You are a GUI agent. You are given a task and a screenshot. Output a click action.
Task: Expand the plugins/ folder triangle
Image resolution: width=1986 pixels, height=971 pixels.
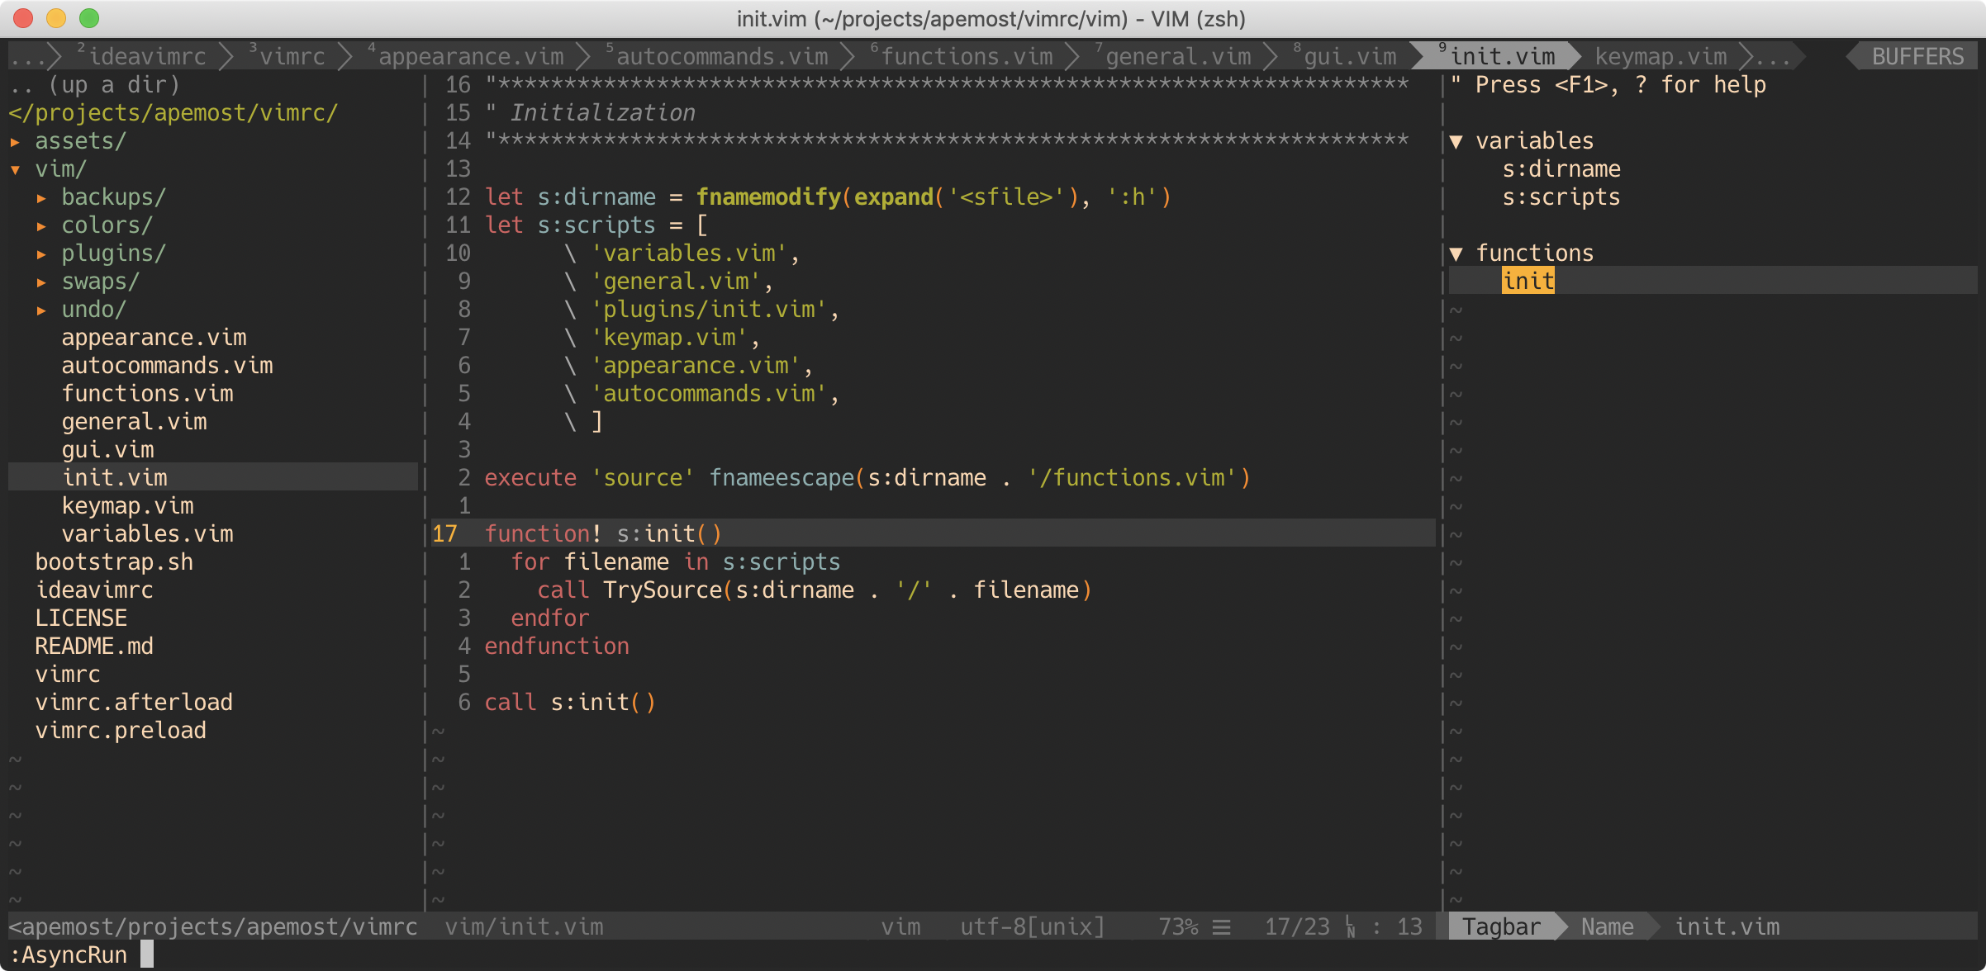point(41,254)
